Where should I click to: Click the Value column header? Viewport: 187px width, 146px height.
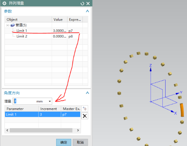pyautogui.click(x=60, y=19)
